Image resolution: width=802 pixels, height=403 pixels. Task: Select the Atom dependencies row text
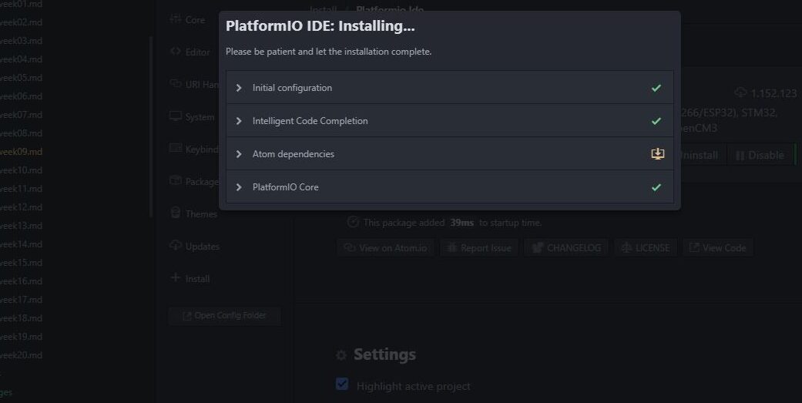293,154
